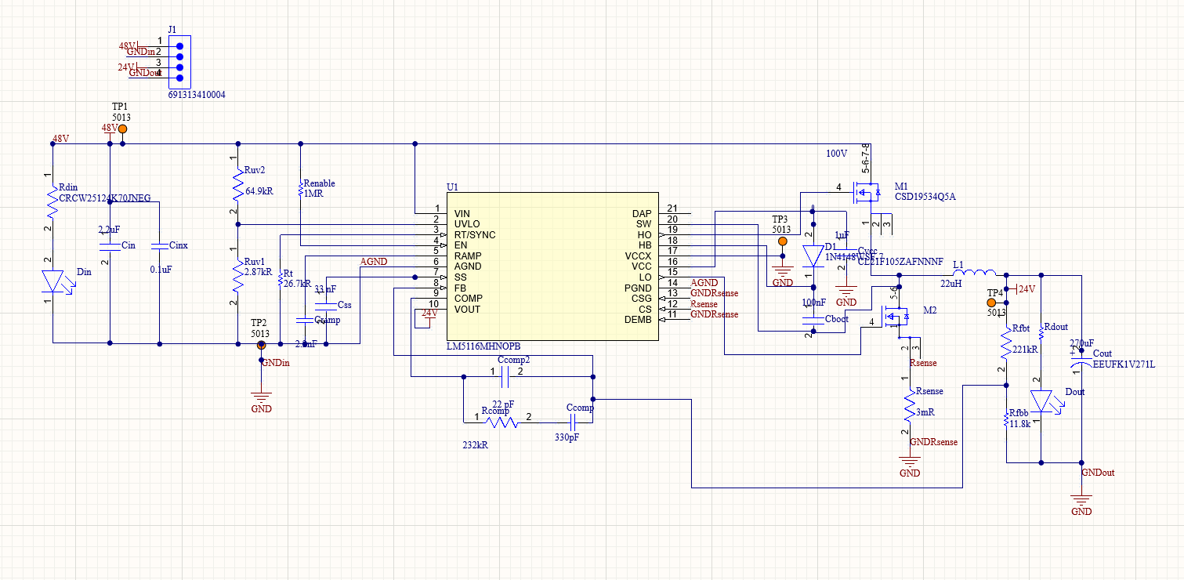1184x580 pixels.
Task: Click the CRCW25124K70JNEG part label
Action: 105,199
